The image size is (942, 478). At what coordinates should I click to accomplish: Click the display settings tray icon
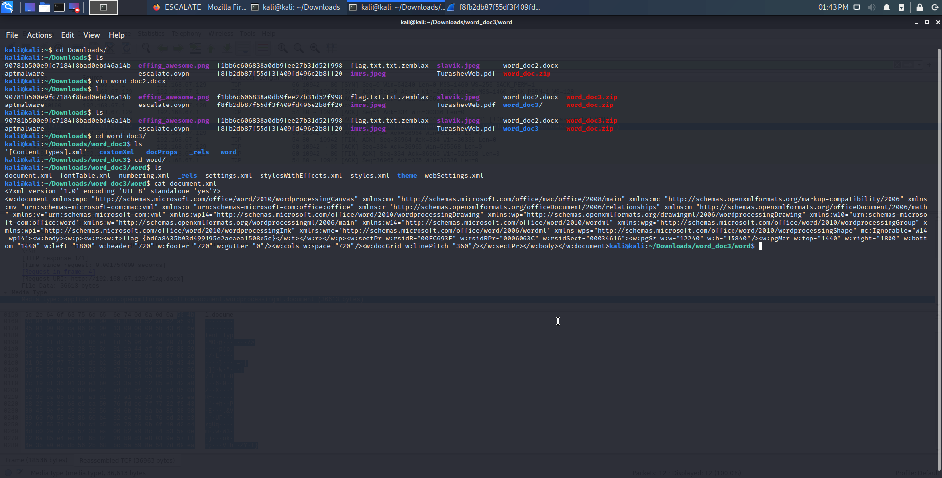point(857,7)
